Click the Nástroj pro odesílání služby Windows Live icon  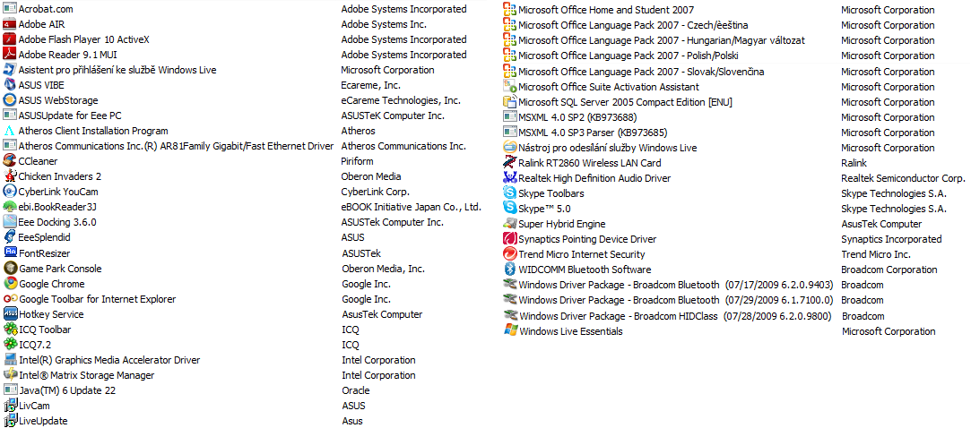click(509, 148)
